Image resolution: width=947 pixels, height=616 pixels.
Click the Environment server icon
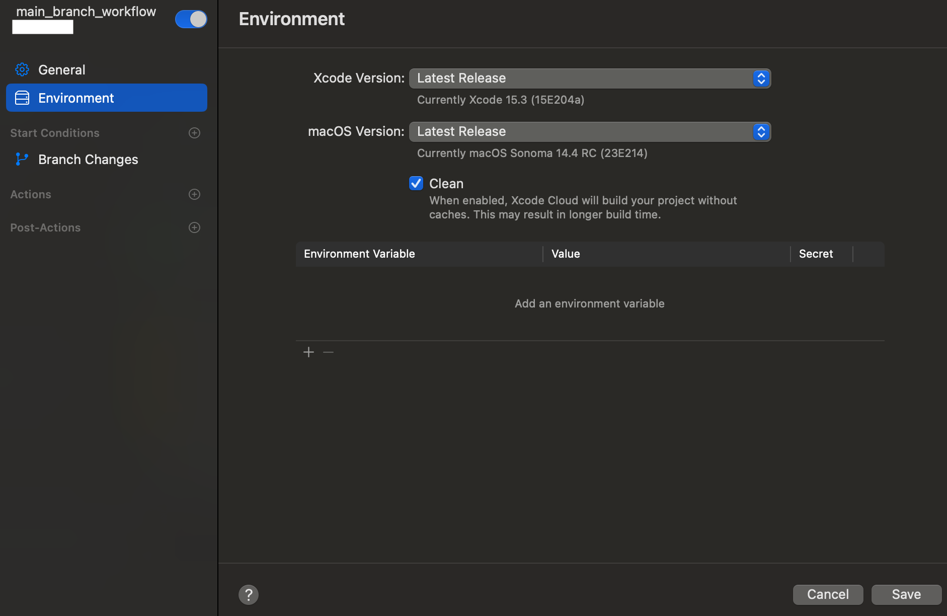[x=22, y=98]
